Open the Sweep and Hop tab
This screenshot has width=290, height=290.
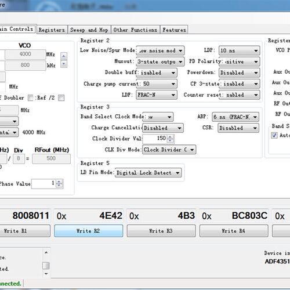click(89, 30)
